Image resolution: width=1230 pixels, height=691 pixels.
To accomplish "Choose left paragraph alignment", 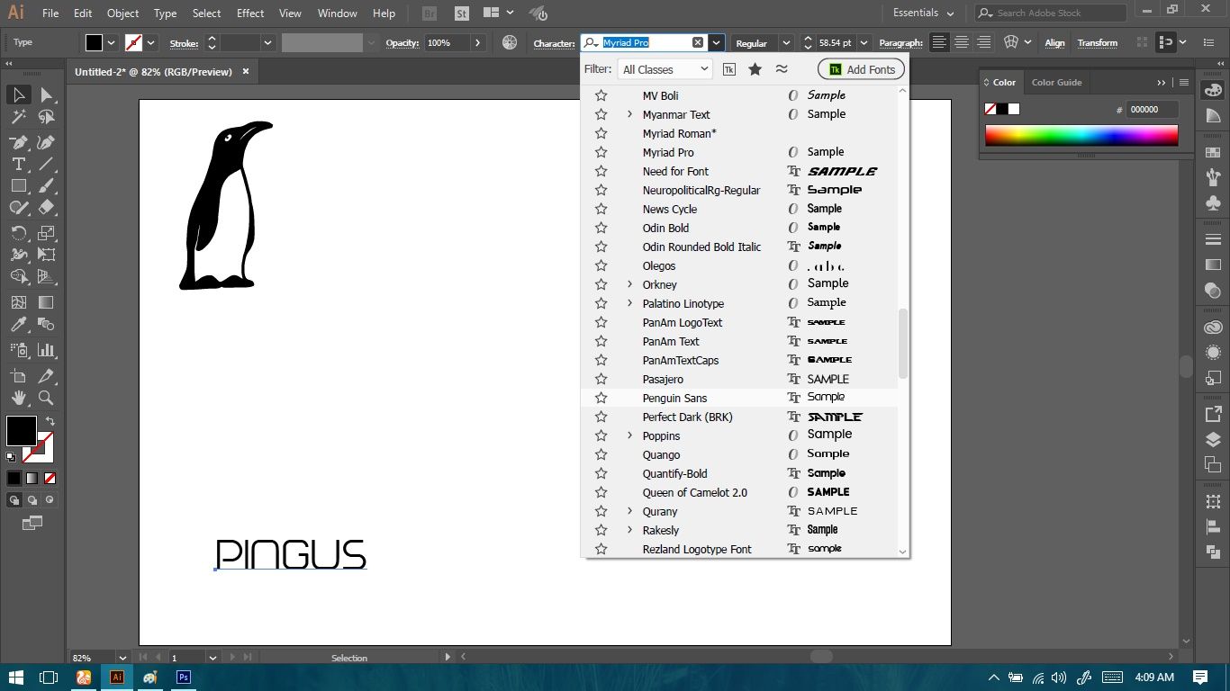I will [x=939, y=42].
